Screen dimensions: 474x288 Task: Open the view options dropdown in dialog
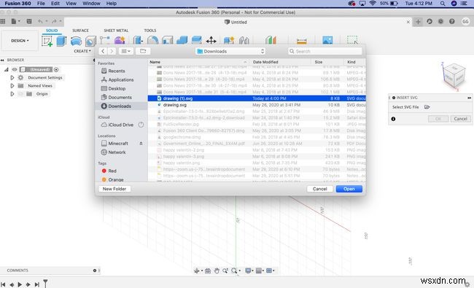pyautogui.click(x=125, y=51)
